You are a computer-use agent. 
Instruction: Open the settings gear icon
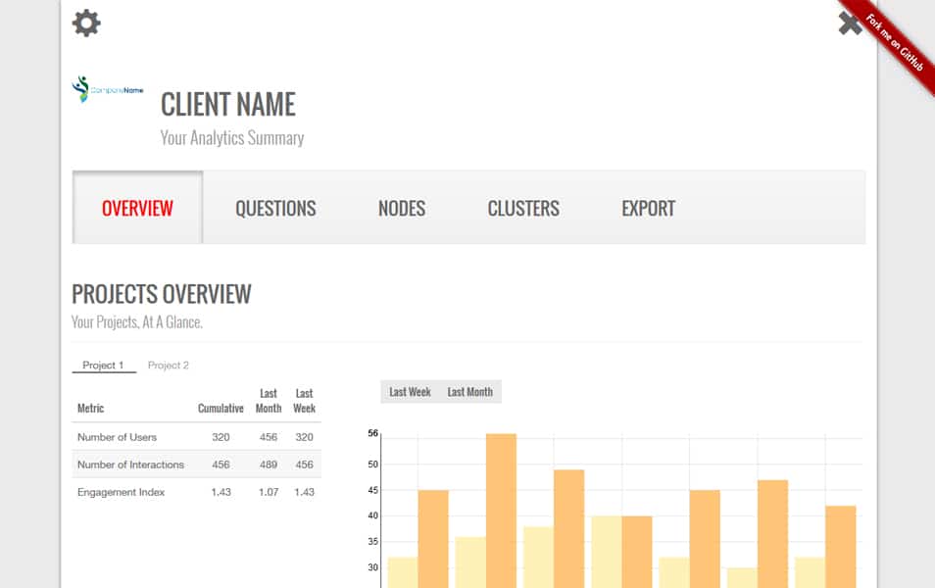click(84, 24)
